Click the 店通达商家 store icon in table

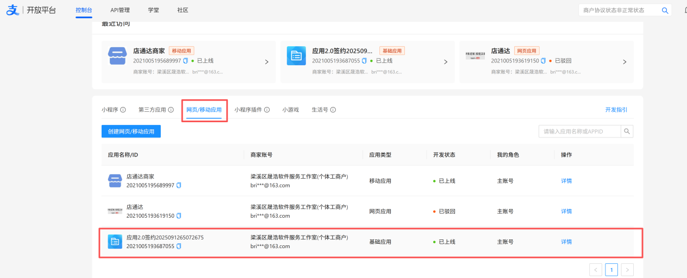click(x=115, y=181)
